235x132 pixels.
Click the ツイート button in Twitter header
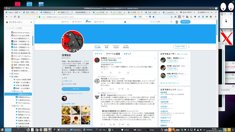[x=185, y=22]
